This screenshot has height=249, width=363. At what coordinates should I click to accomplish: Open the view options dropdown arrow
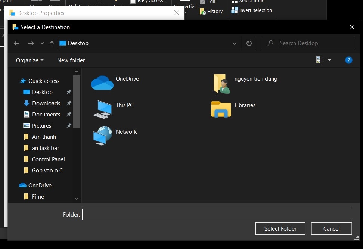tap(329, 60)
